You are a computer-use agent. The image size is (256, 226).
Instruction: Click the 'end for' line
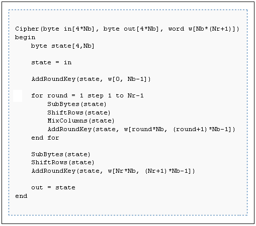[45, 138]
